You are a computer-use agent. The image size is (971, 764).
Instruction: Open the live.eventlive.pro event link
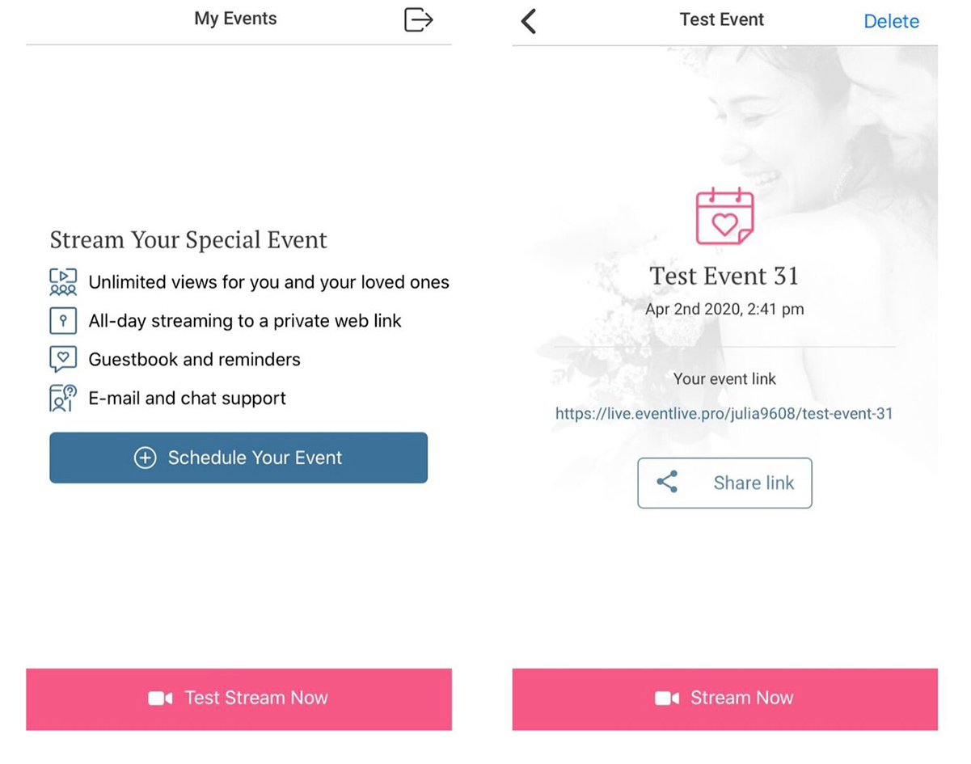724,414
